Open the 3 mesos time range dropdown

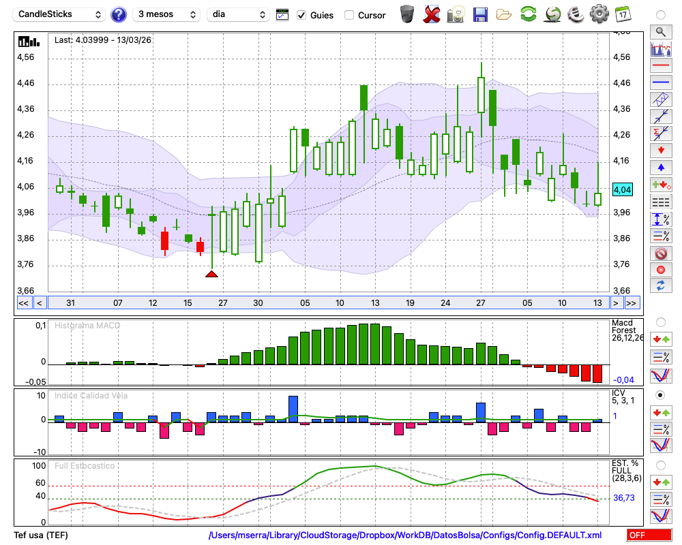(166, 14)
